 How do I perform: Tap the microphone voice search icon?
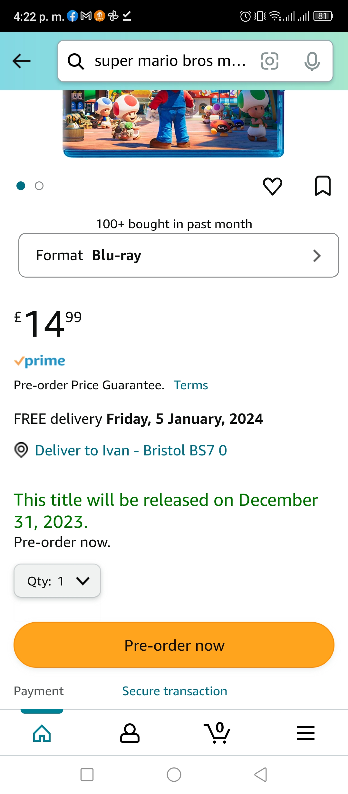312,61
